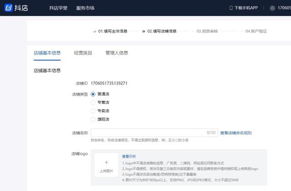Select 专营店 store type

click(93, 103)
